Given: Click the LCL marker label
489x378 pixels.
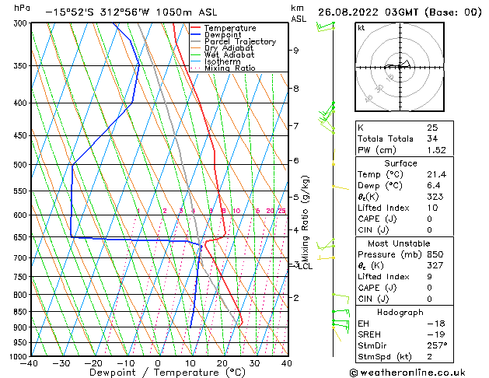Looking at the screenshot, I should coord(306,266).
